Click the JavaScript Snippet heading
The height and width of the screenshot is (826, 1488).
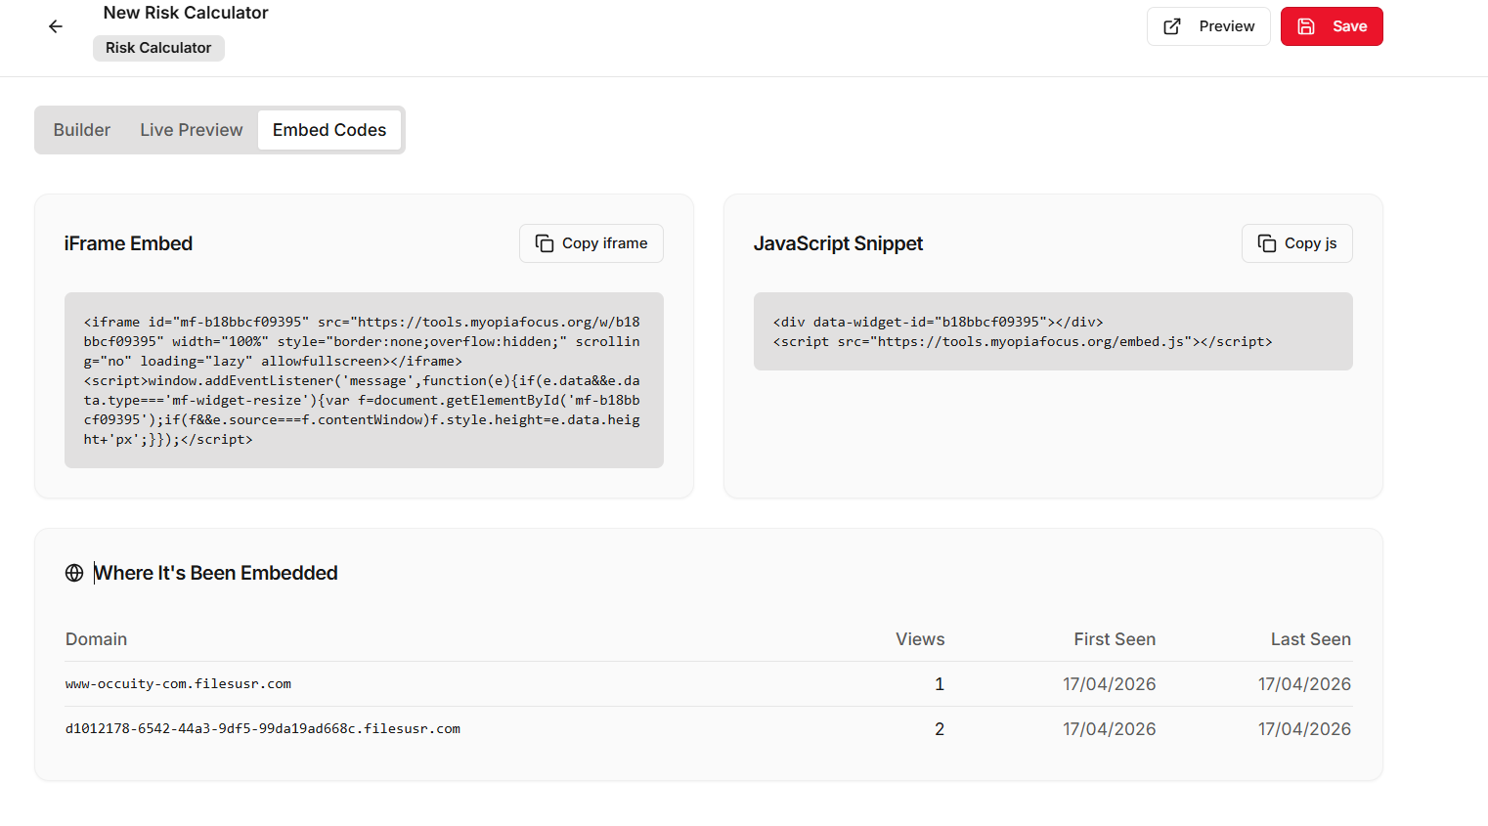click(x=838, y=243)
